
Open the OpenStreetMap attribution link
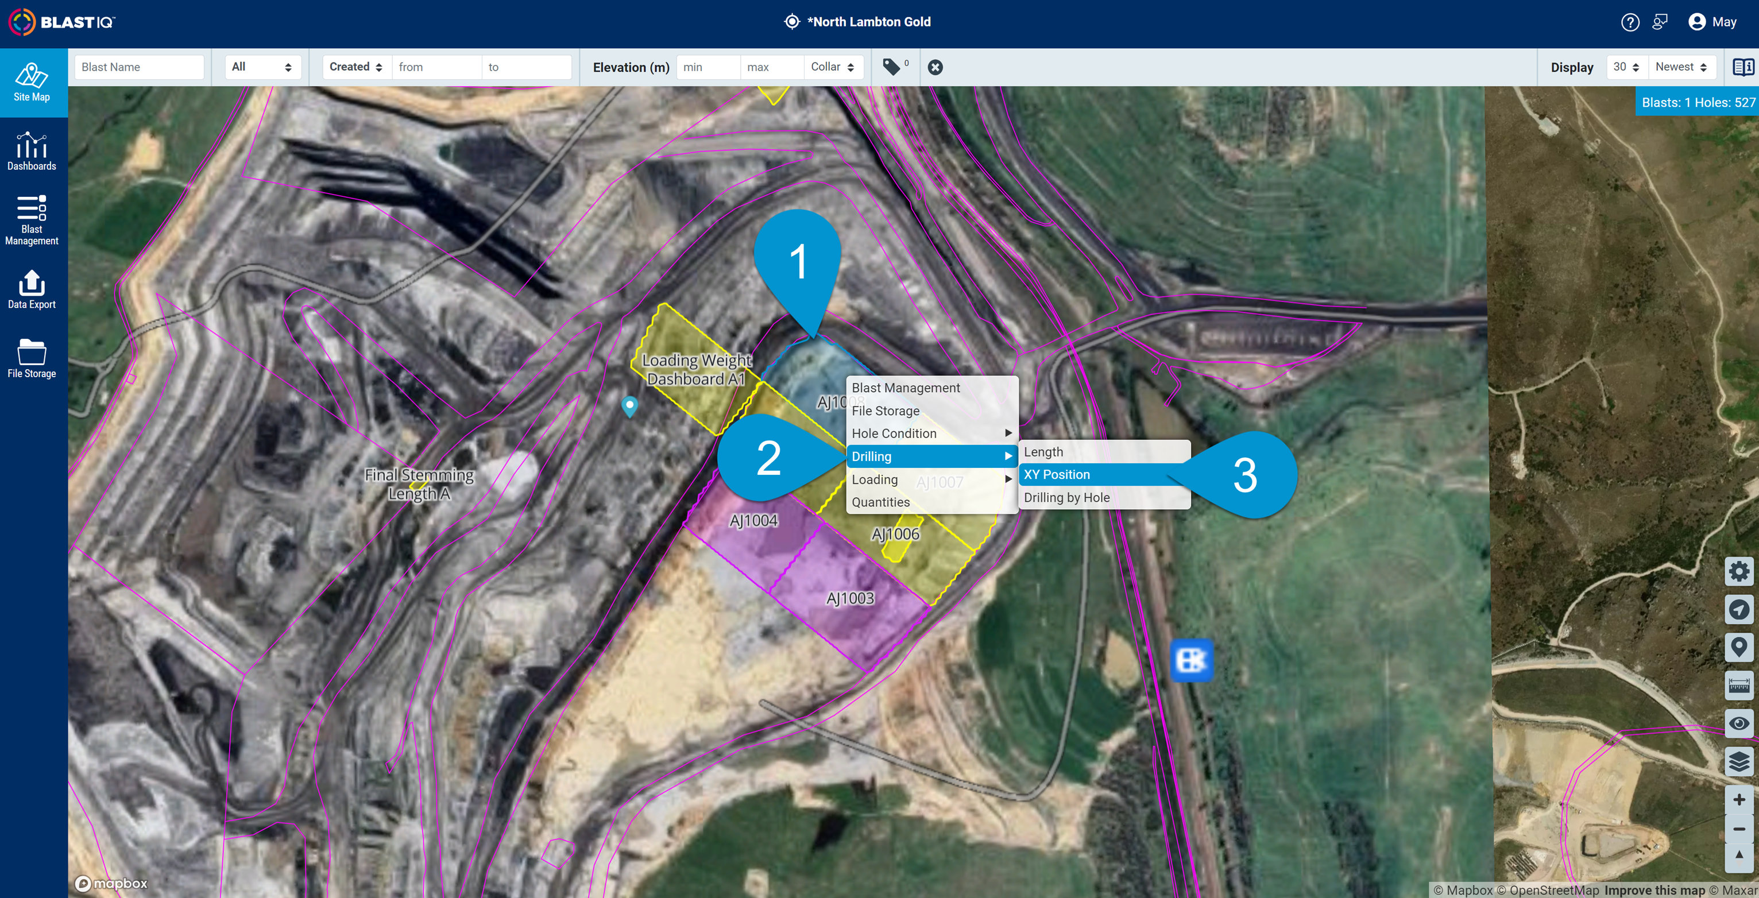tap(1548, 891)
